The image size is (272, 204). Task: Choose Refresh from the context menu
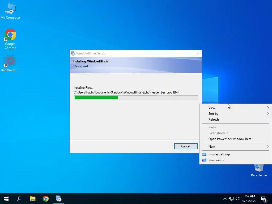[x=236, y=120]
